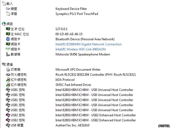Image resolution: width=171 pixels, height=128 pixels.
Task: Open the Intel(R) 82566MM Gigabit Network Connection link
Action: point(88,44)
